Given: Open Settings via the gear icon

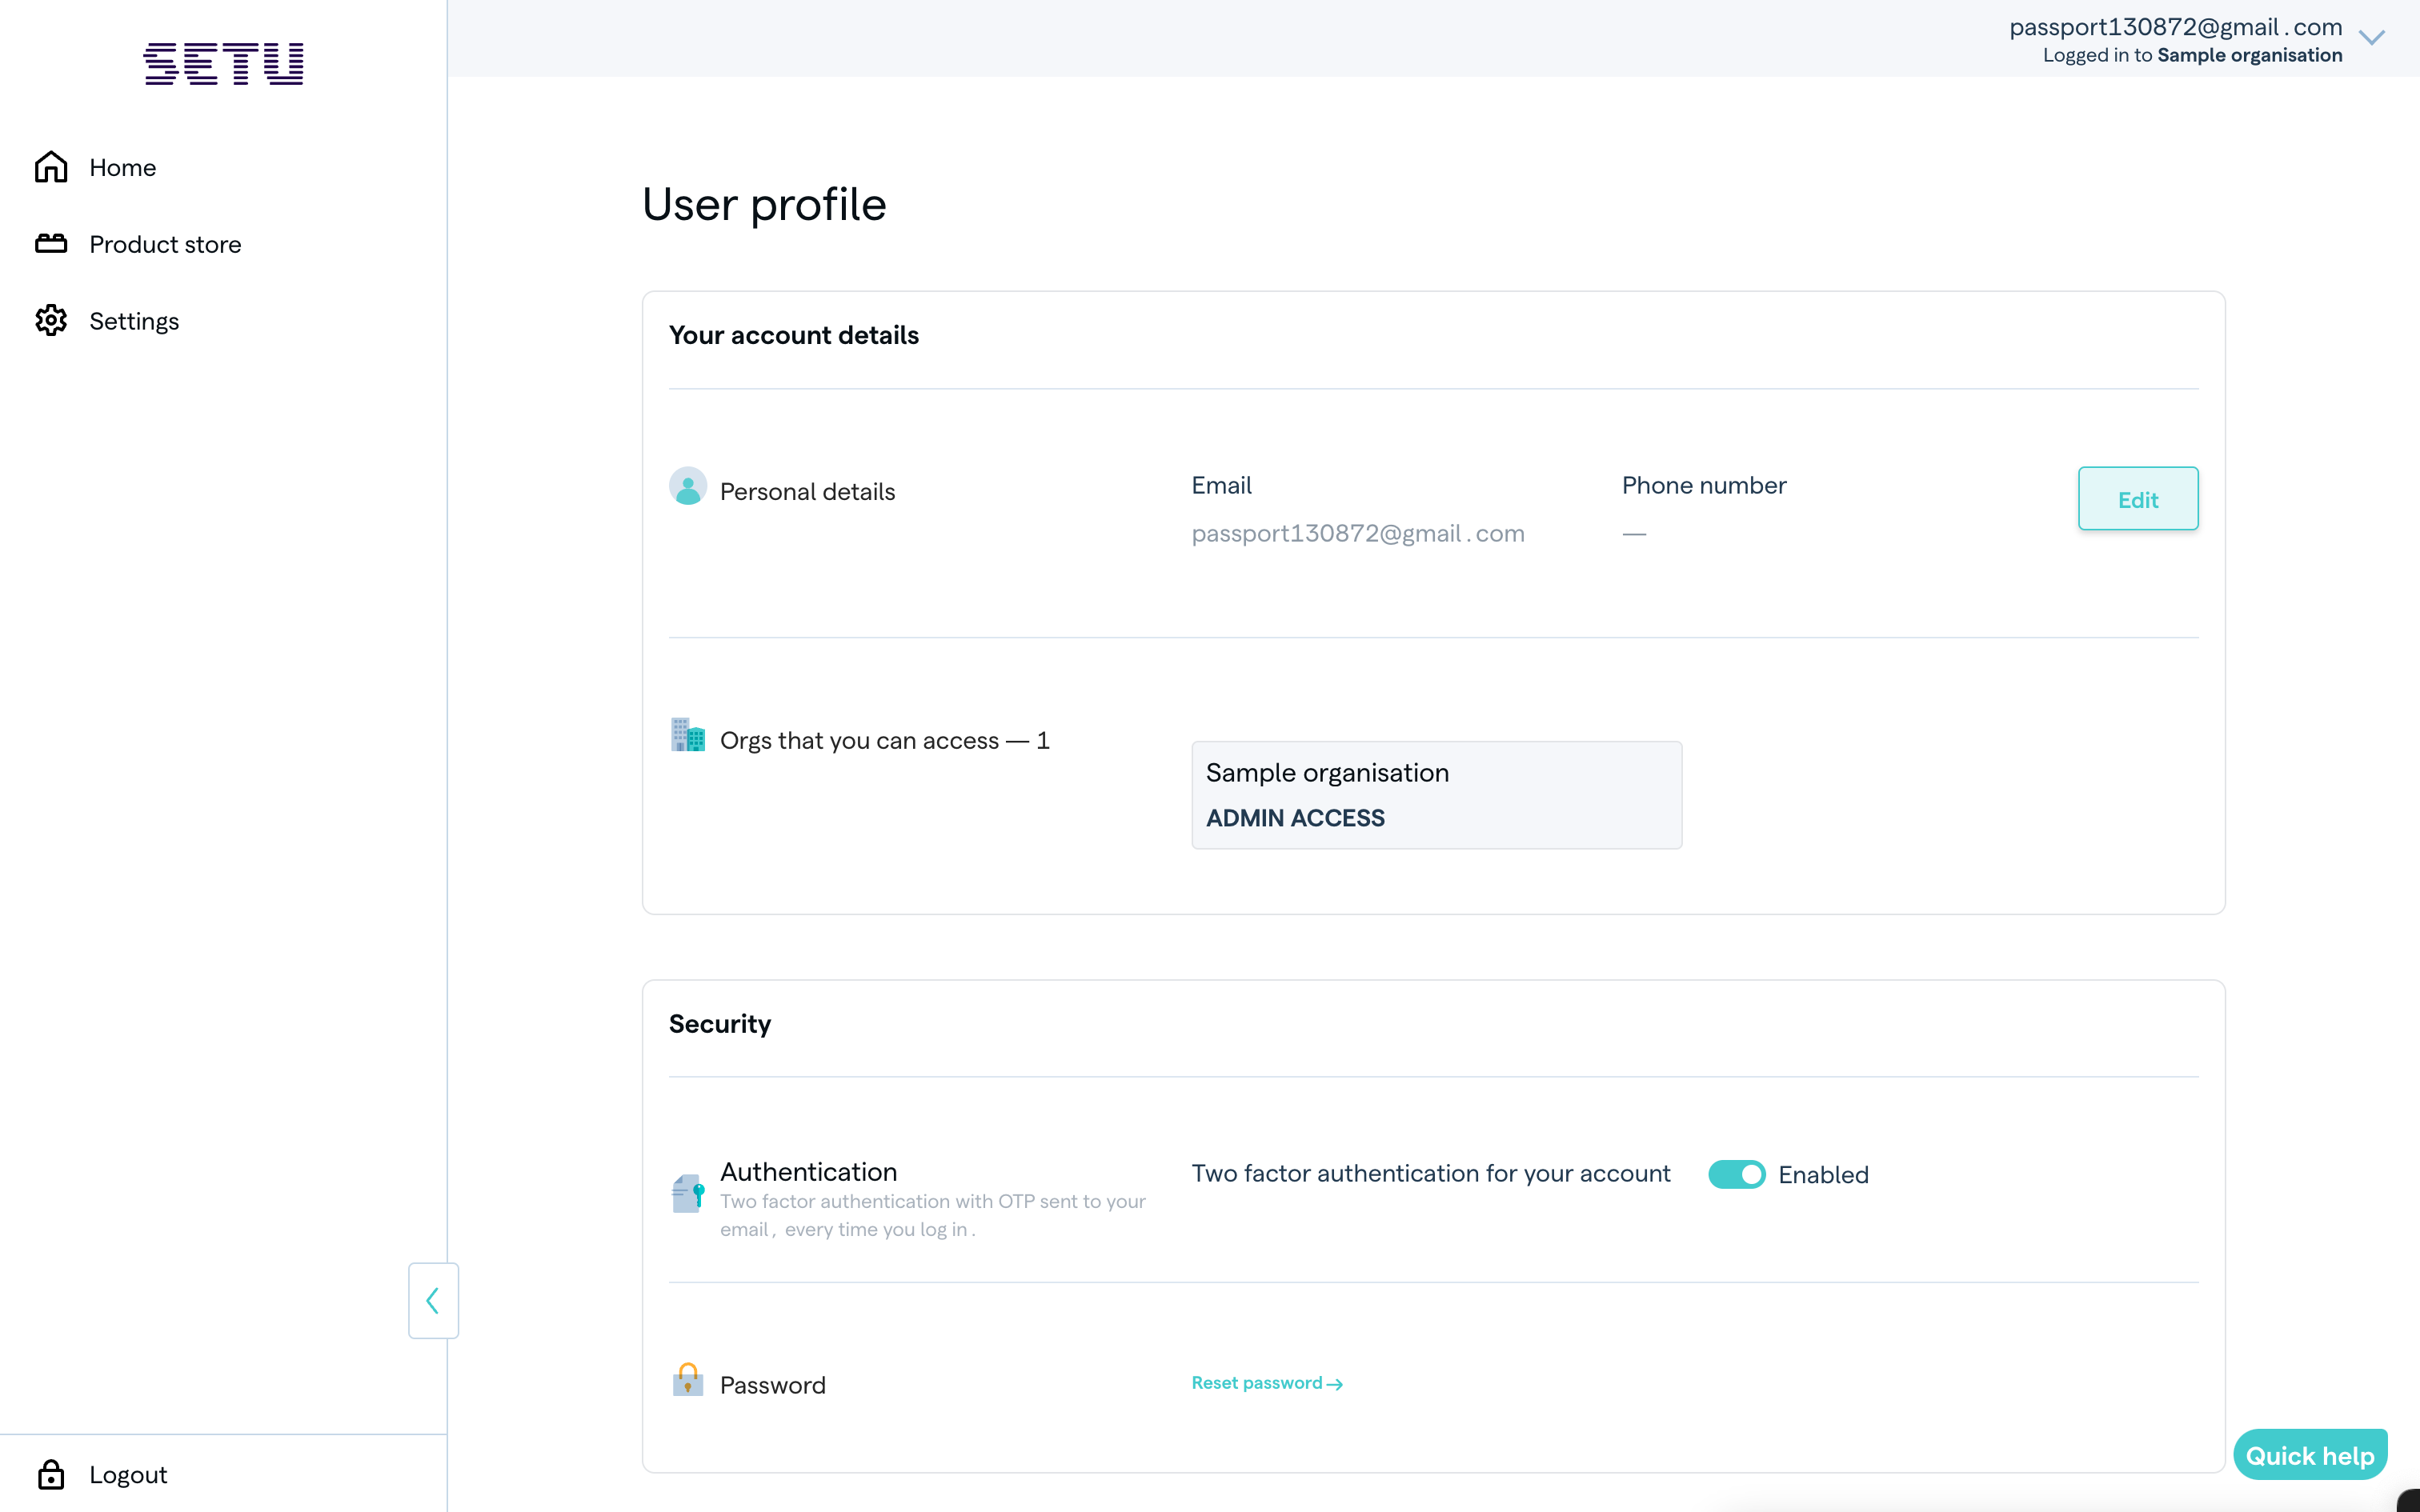Looking at the screenshot, I should pos(51,320).
